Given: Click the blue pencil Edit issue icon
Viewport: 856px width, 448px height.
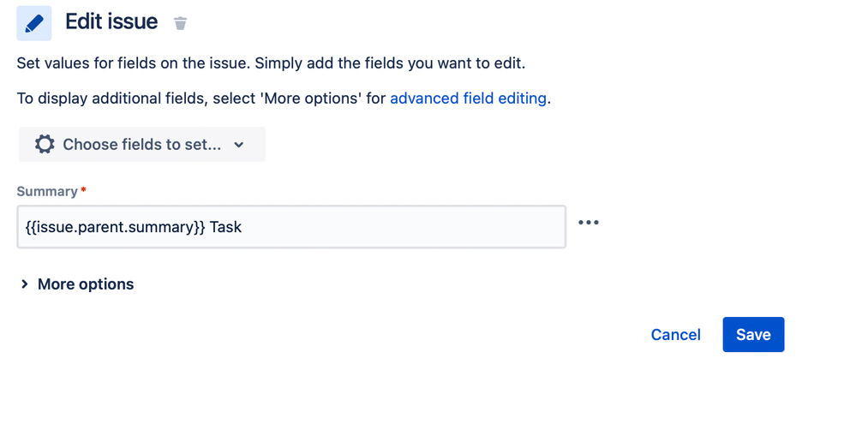Looking at the screenshot, I should click(x=34, y=23).
